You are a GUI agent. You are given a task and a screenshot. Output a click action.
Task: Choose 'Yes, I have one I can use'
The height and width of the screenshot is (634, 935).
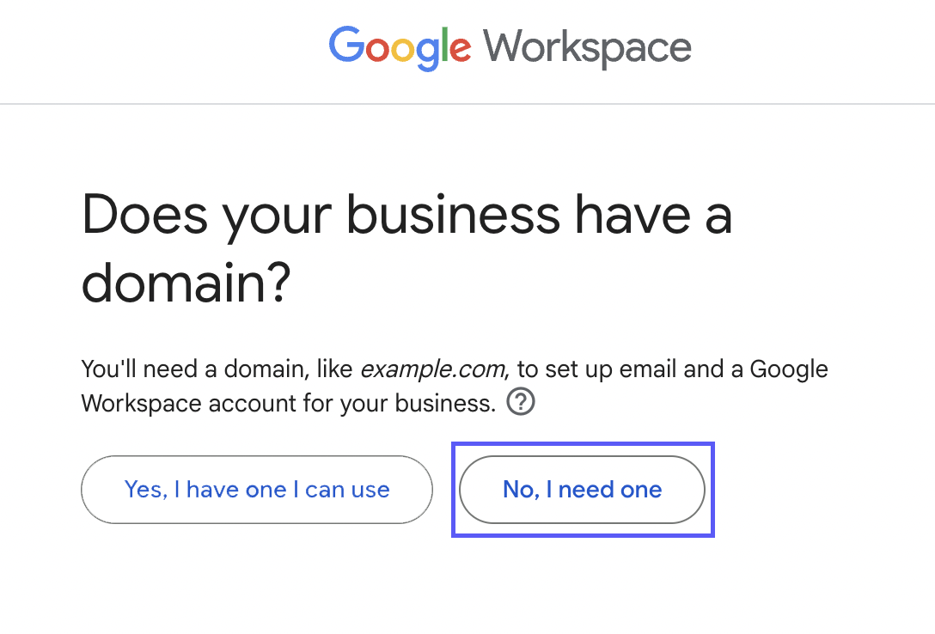click(x=256, y=490)
